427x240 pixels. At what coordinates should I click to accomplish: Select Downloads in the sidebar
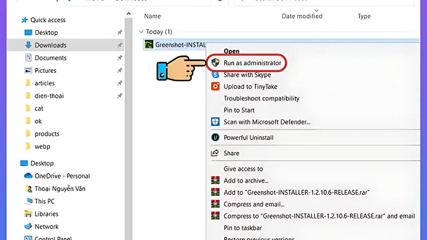coord(51,45)
